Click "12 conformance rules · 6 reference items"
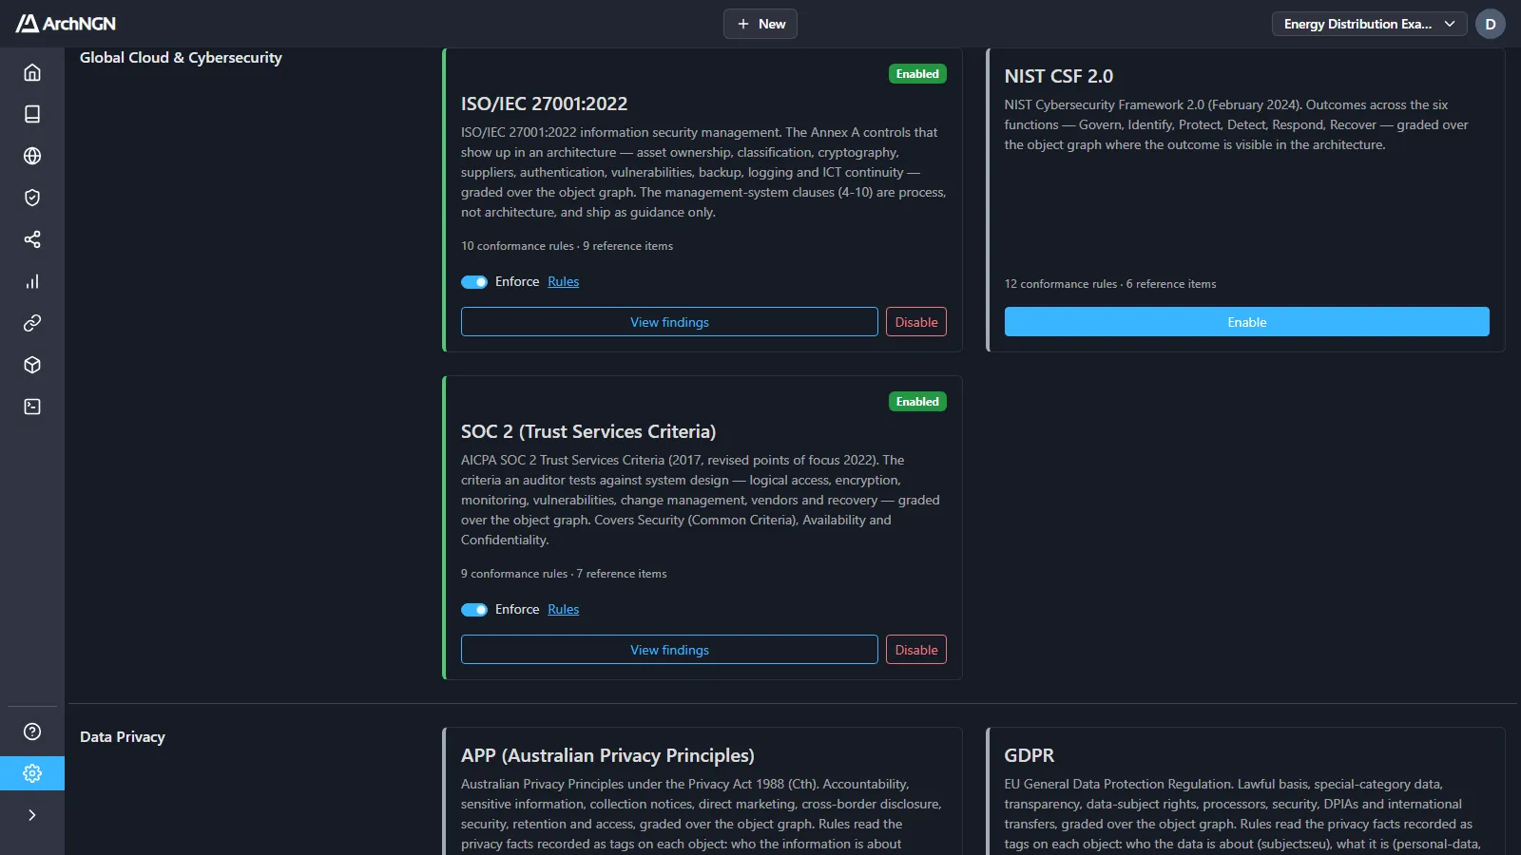The height and width of the screenshot is (855, 1521). tap(1110, 284)
